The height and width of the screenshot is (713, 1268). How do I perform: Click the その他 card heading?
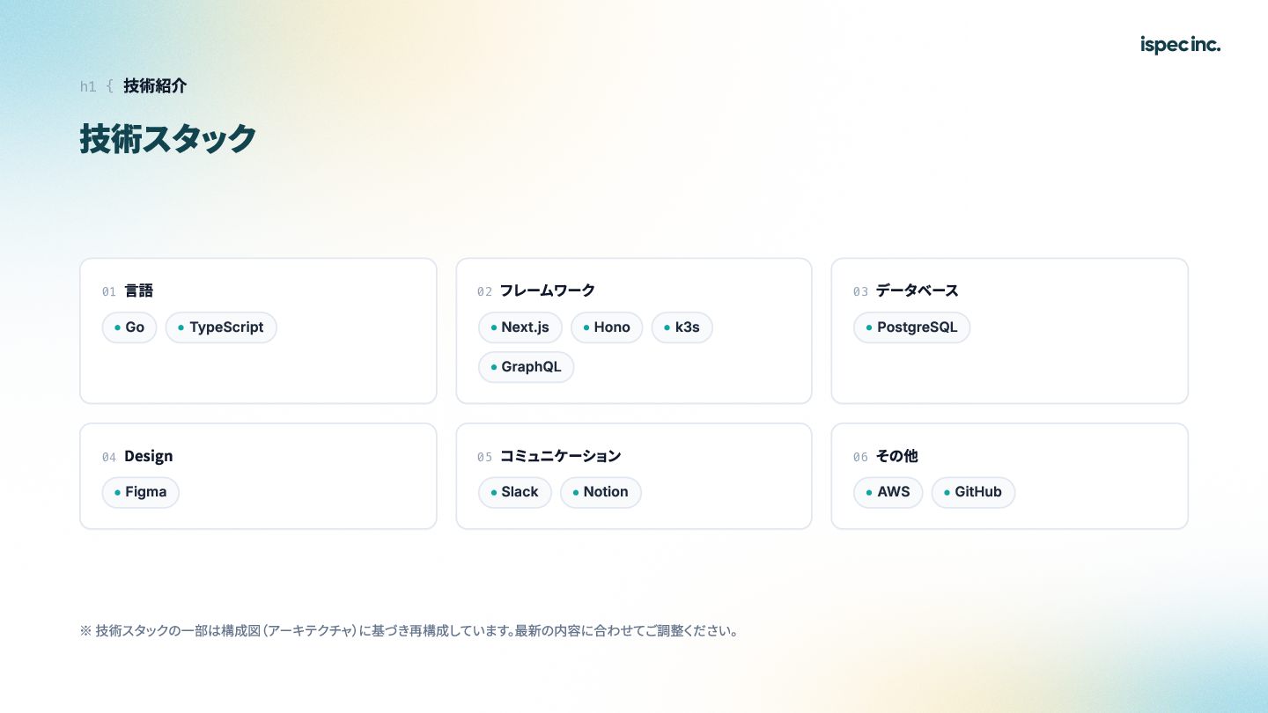tap(896, 456)
